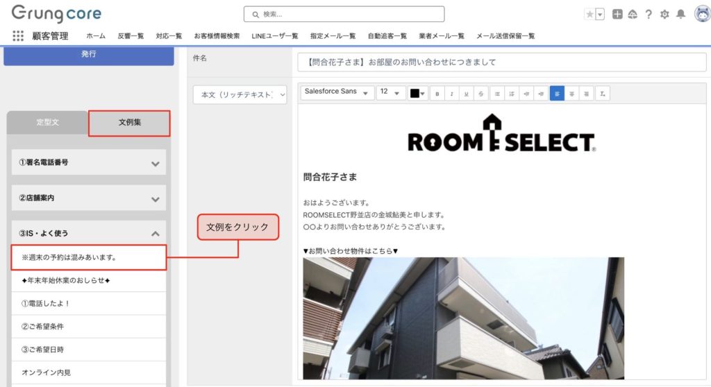Open the 反響一覧 navigation tab
The height and width of the screenshot is (387, 711).
[x=131, y=36]
